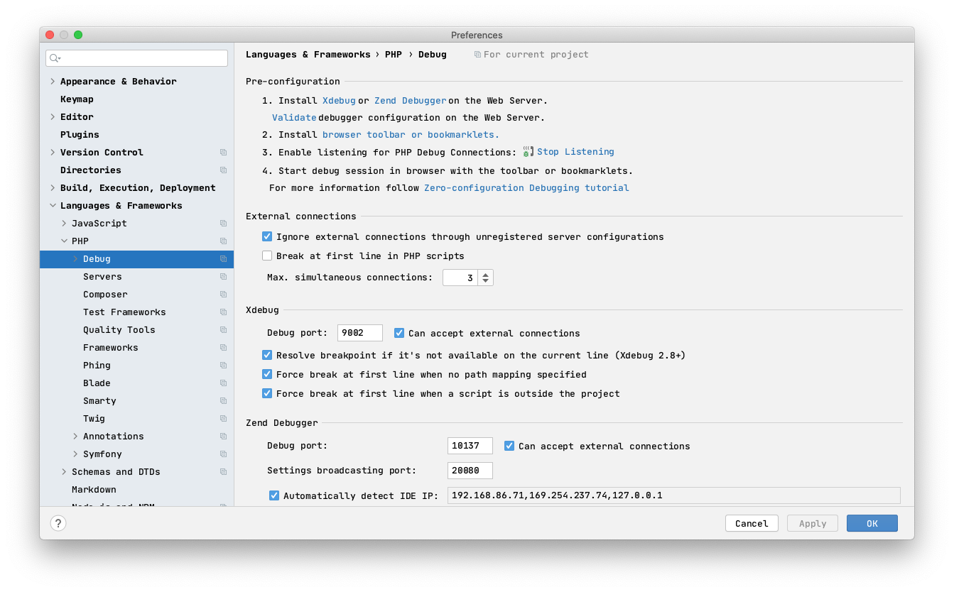
Task: Click the Cancel button
Action: [752, 523]
